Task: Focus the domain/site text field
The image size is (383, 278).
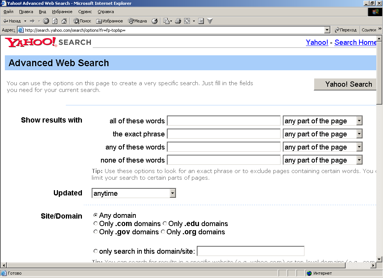Action: coord(251,251)
